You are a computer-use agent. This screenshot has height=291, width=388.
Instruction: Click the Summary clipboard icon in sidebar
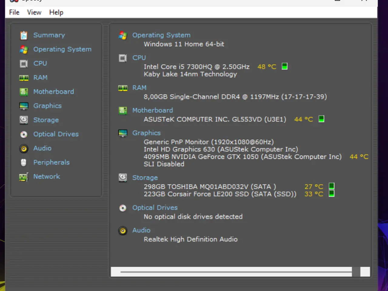[x=24, y=35]
